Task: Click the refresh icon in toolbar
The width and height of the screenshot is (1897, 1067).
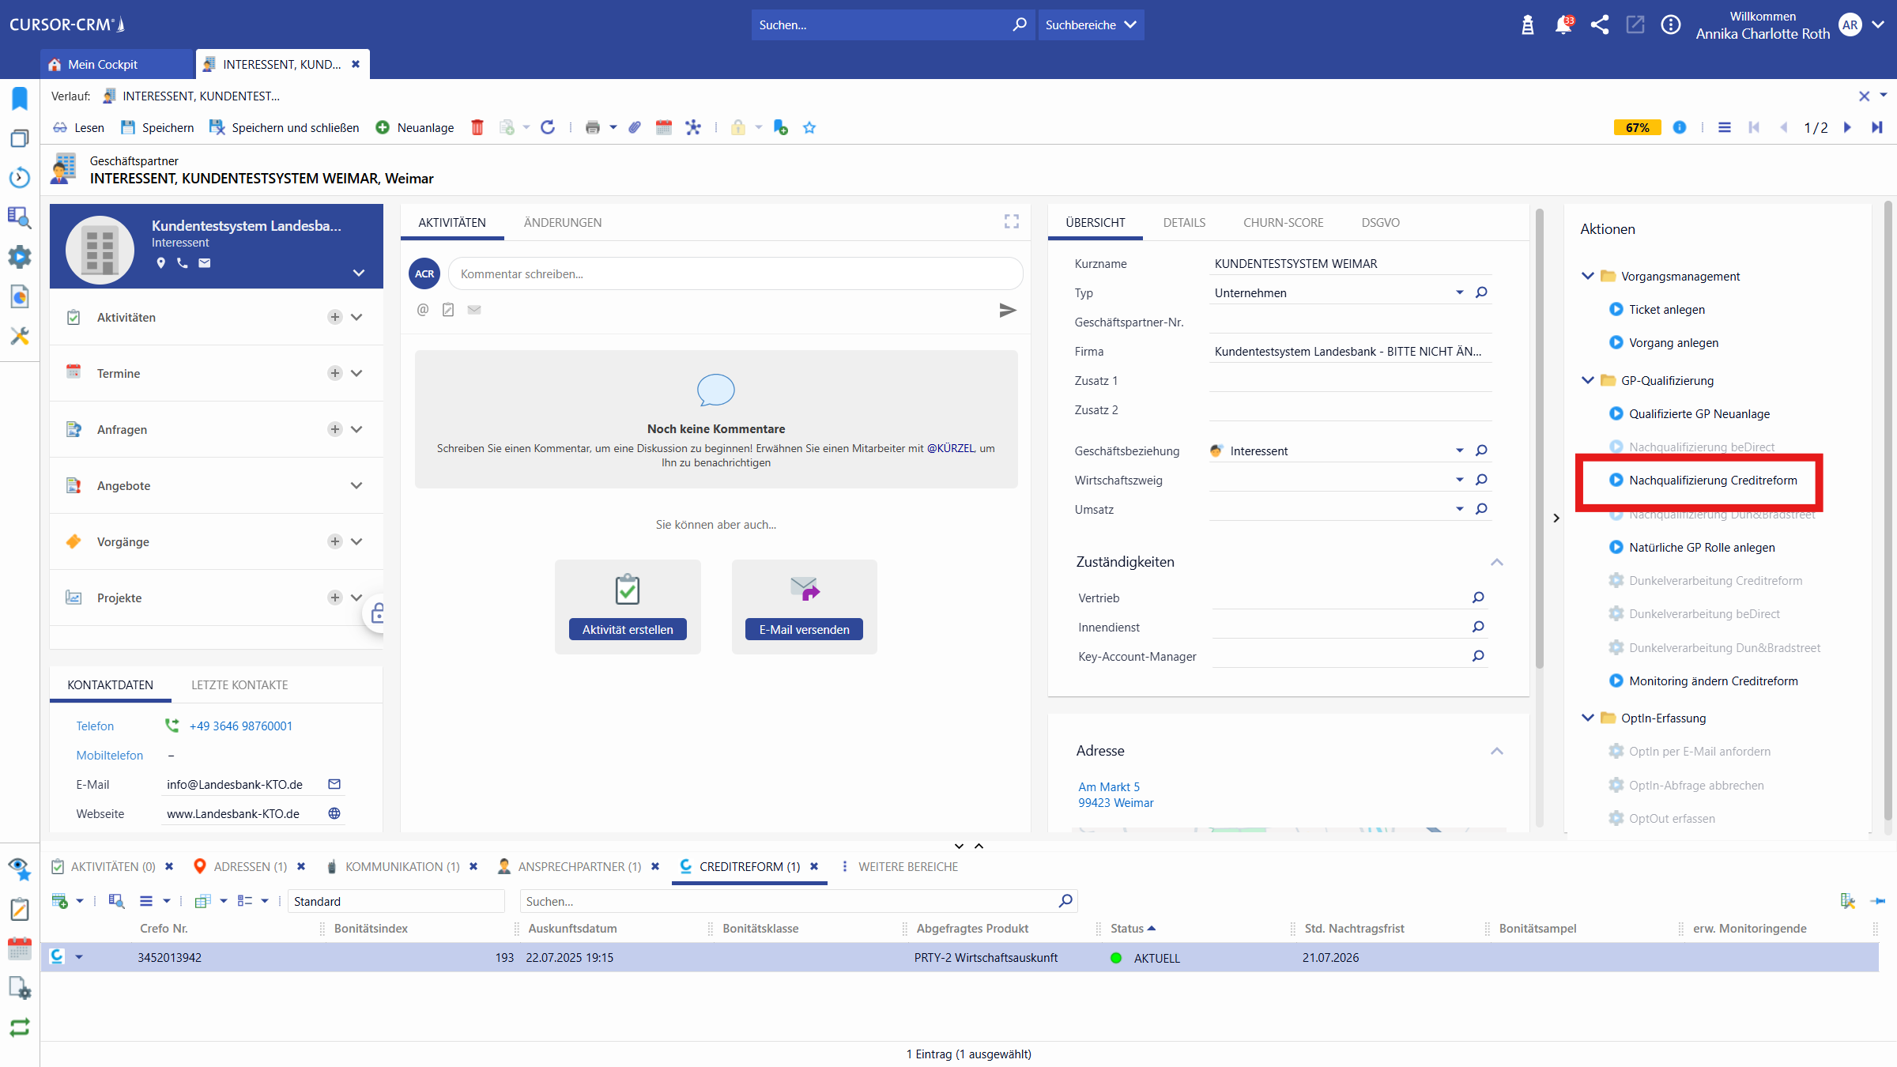Action: coord(548,127)
